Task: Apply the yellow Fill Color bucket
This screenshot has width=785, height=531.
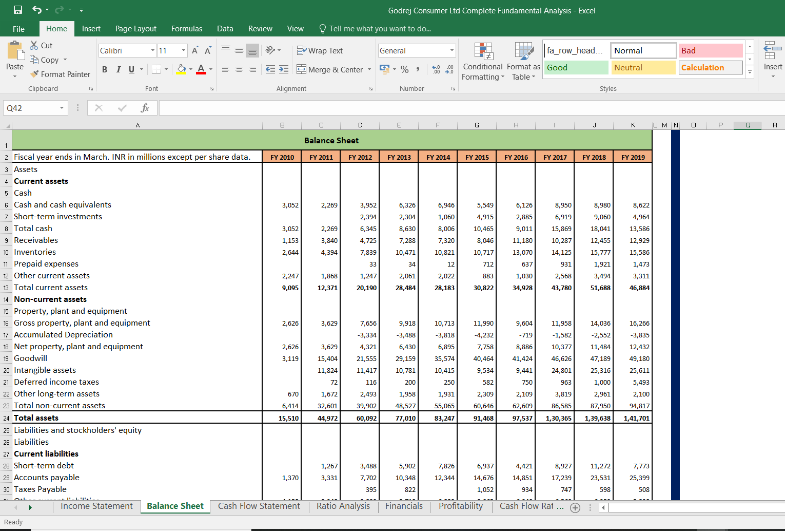Action: click(181, 69)
